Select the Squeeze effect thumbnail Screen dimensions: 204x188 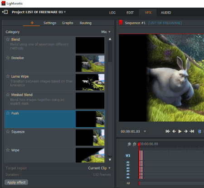pyautogui.click(x=90, y=138)
